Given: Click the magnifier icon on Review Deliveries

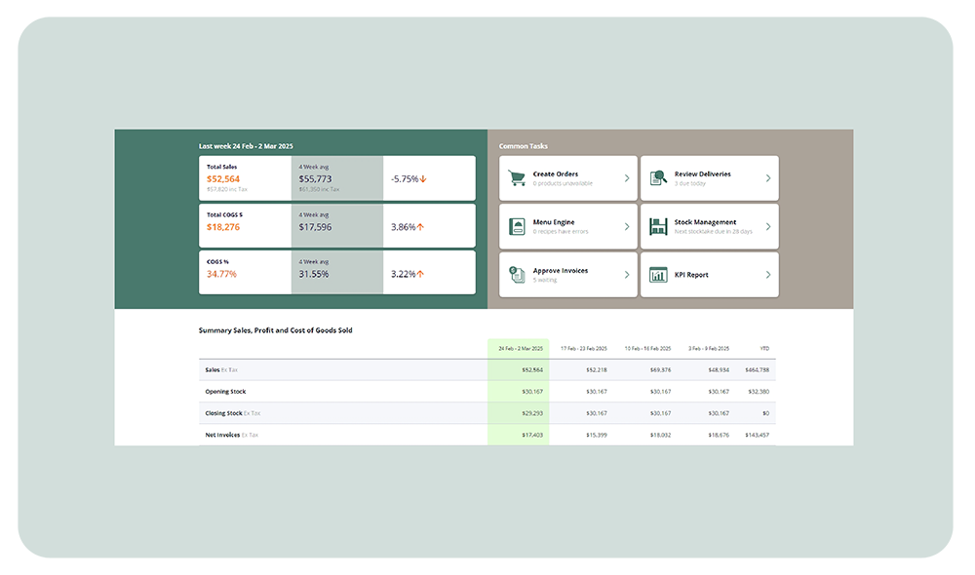Looking at the screenshot, I should point(658,178).
